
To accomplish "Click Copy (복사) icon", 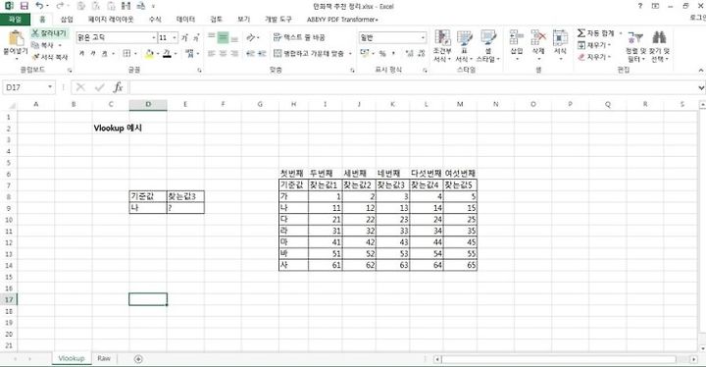I will (35, 45).
